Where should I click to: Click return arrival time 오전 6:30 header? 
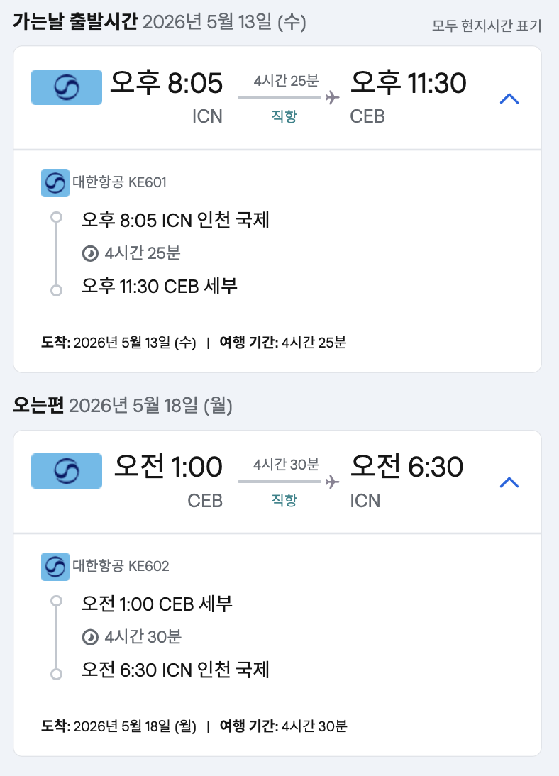pos(407,467)
